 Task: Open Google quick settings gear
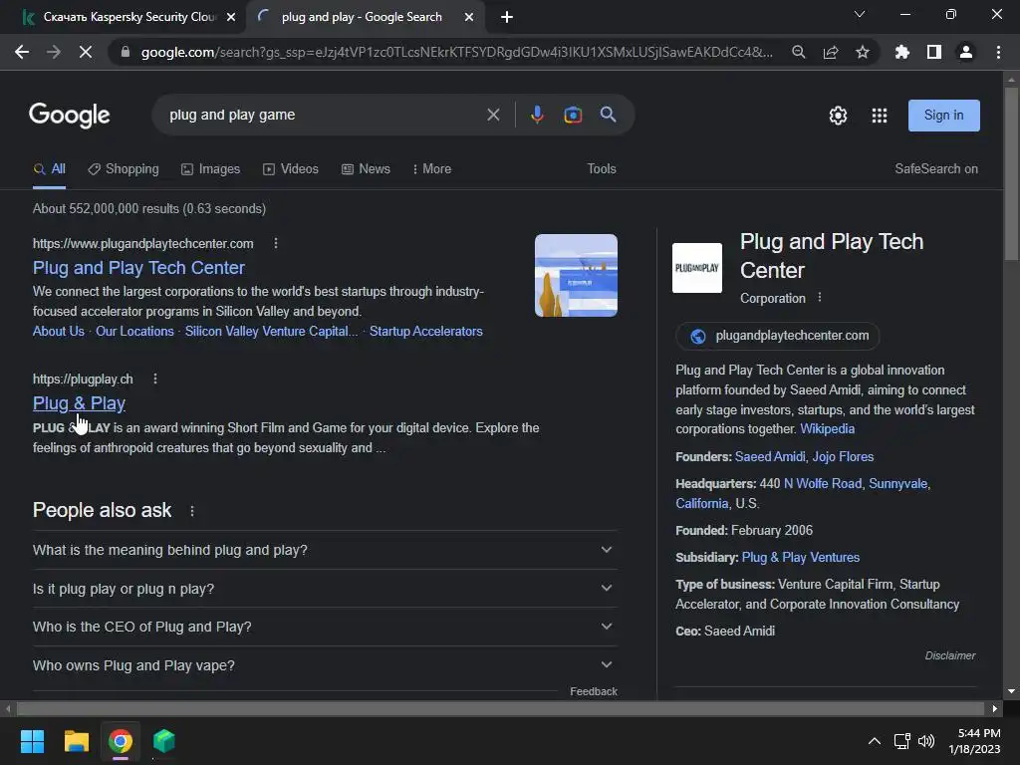[x=838, y=116]
